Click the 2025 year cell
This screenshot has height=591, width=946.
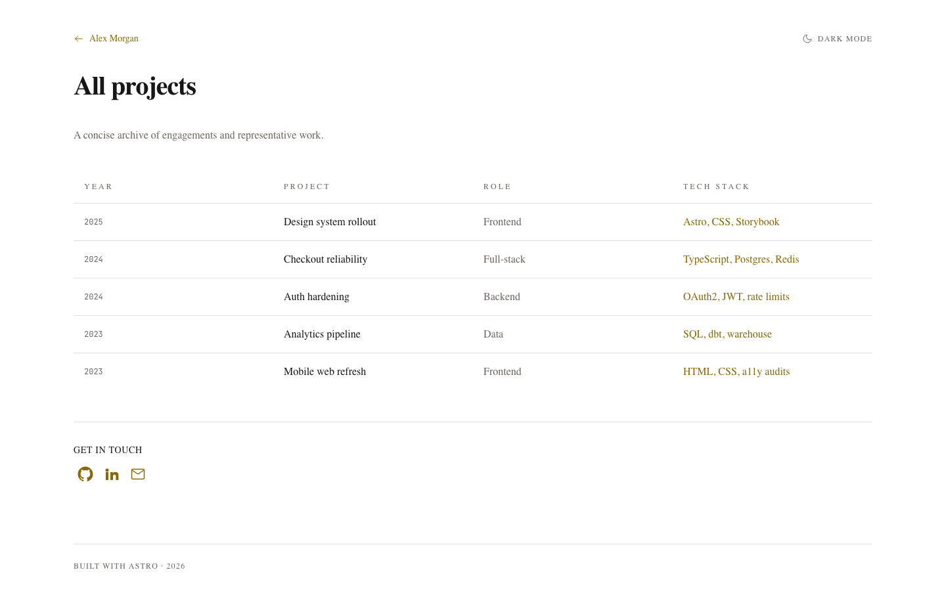pyautogui.click(x=93, y=222)
